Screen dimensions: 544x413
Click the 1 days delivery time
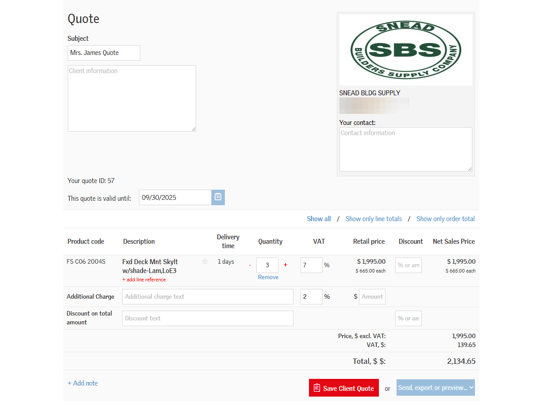click(226, 261)
